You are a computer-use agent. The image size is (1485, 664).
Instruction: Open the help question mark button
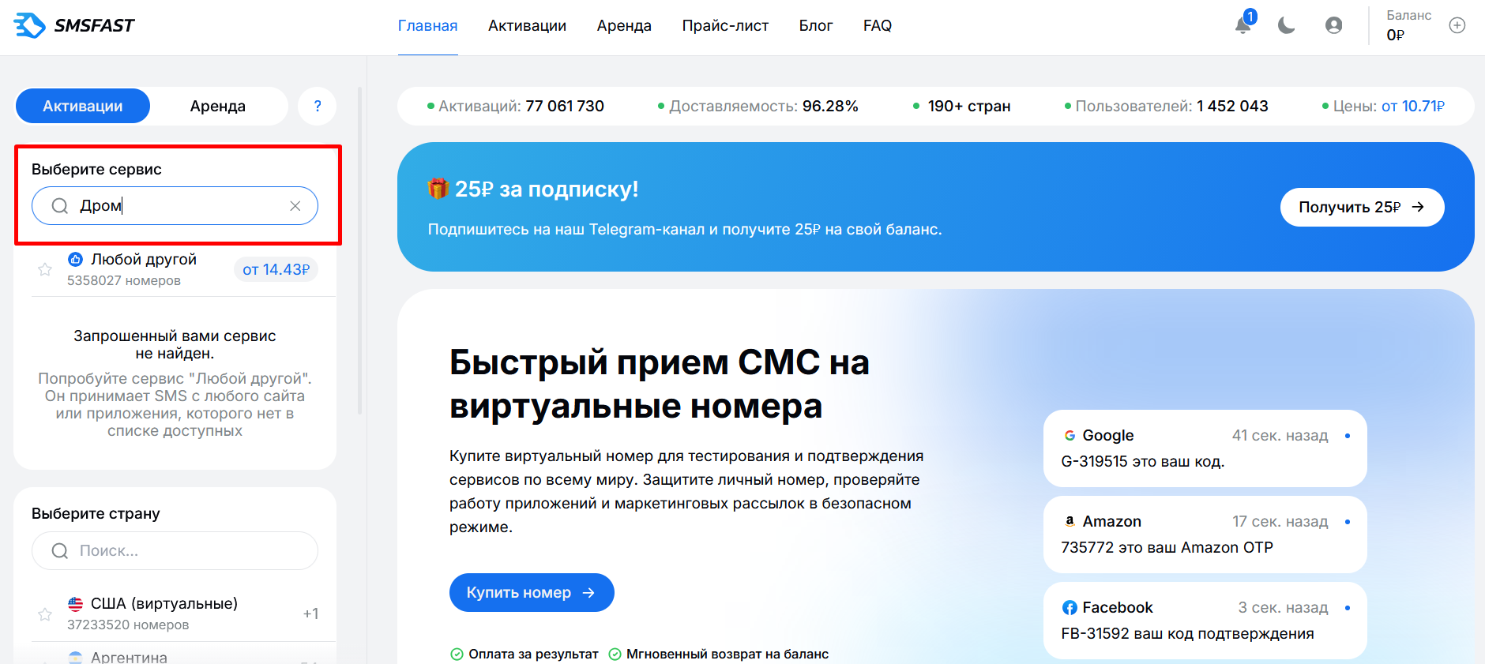tap(318, 106)
